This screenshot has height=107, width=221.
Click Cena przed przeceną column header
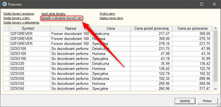pyautogui.click(x=151, y=29)
